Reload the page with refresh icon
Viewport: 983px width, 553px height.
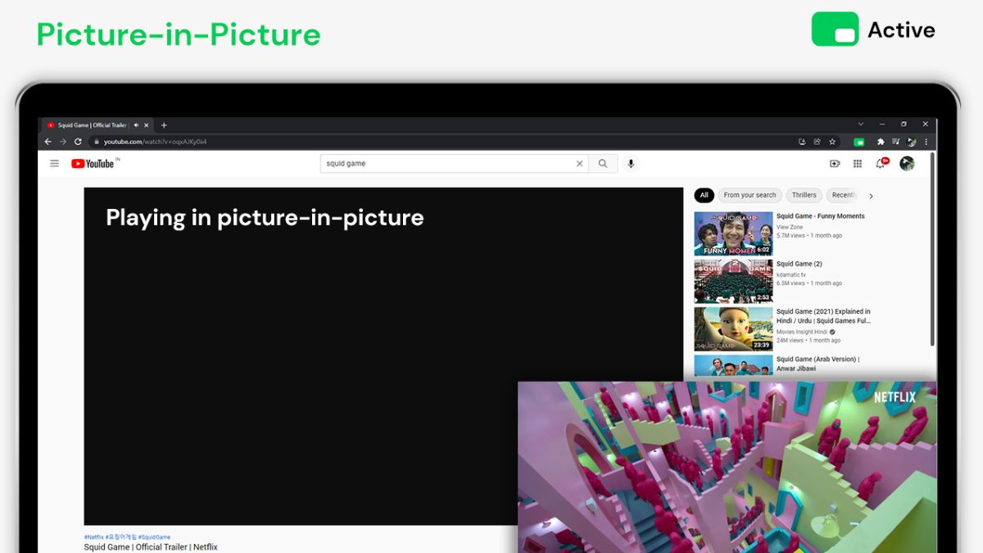click(x=79, y=142)
